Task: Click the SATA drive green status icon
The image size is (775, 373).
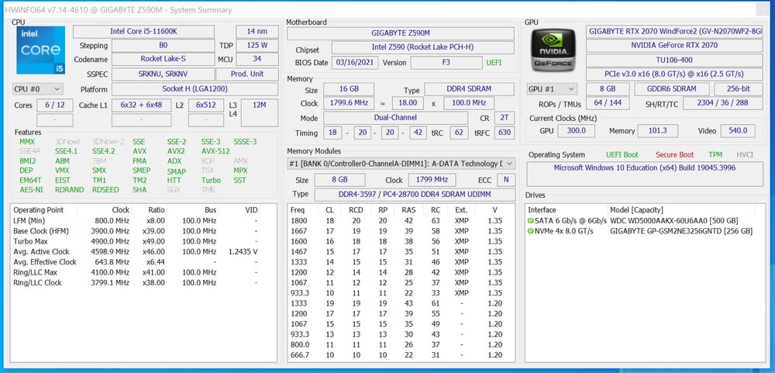Action: click(531, 221)
